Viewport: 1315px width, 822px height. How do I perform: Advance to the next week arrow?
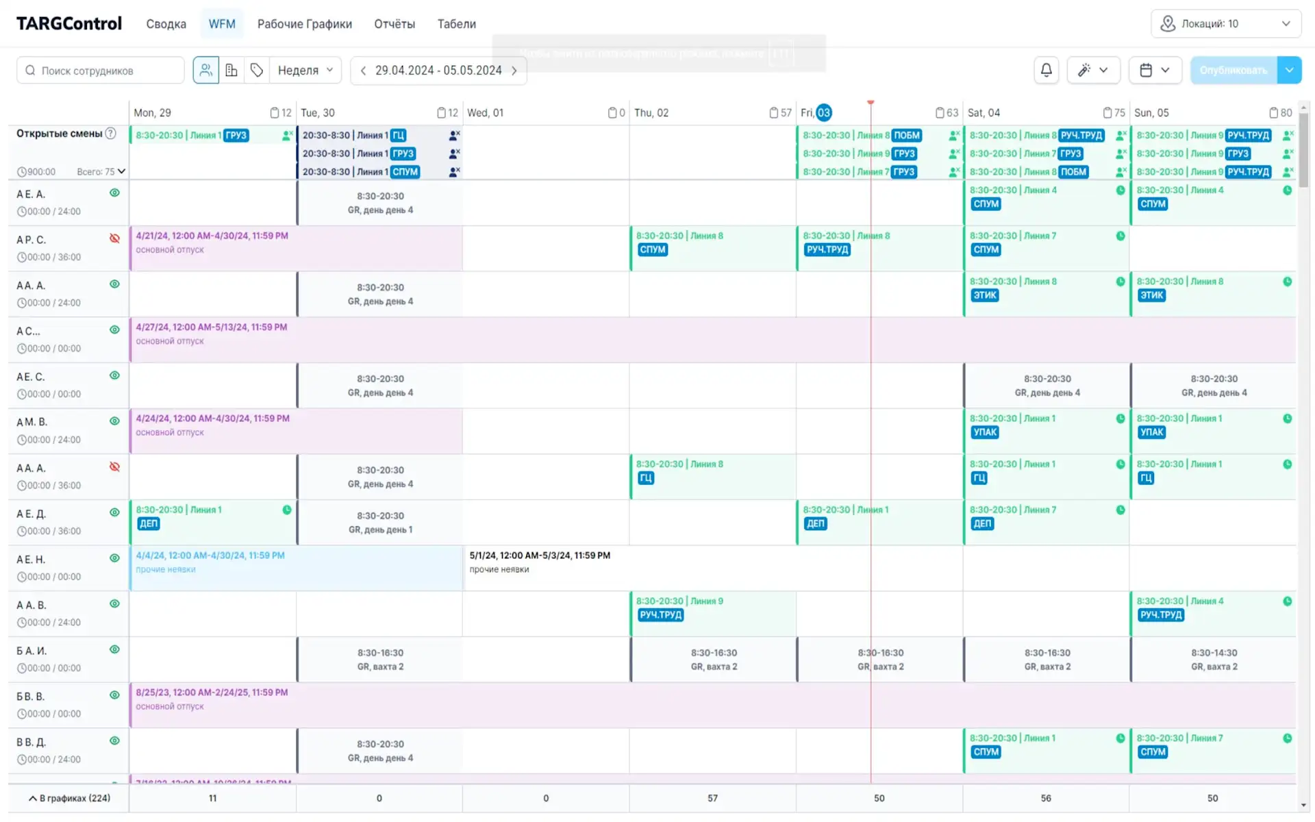click(x=514, y=71)
